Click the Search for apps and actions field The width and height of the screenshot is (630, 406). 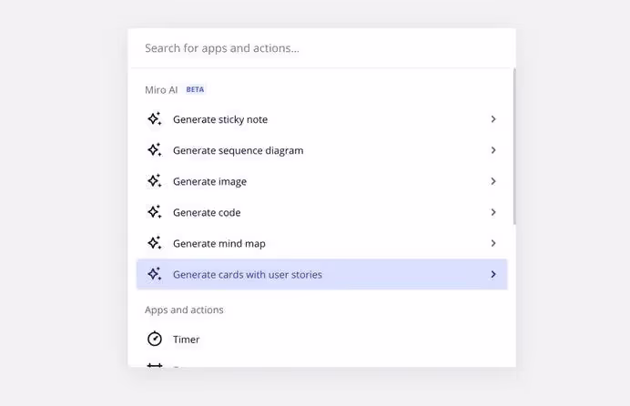(x=319, y=48)
